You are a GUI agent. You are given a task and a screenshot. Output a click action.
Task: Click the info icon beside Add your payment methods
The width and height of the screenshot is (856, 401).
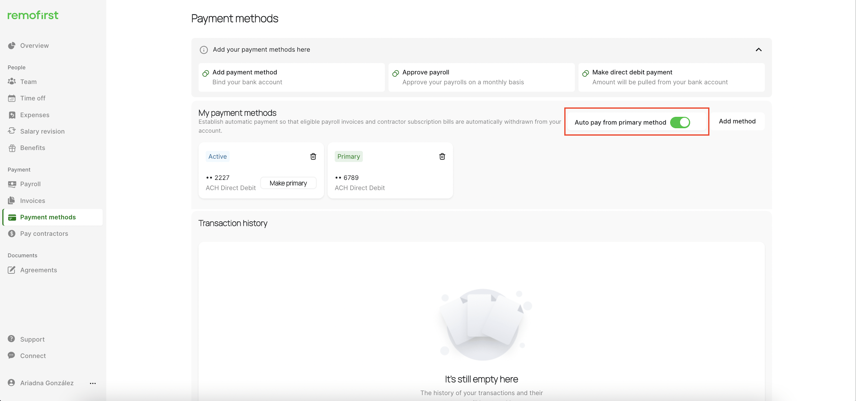tap(204, 50)
